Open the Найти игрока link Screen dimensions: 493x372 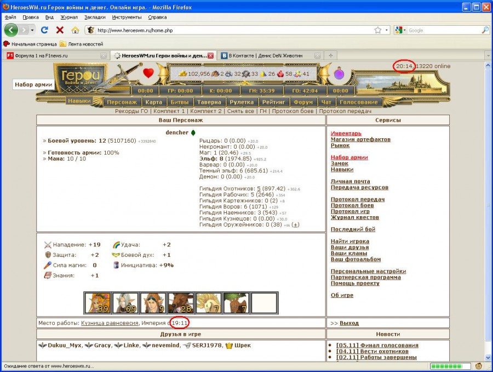(350, 241)
